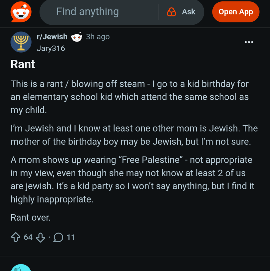Click the "3h ago" post timestamp

click(98, 37)
